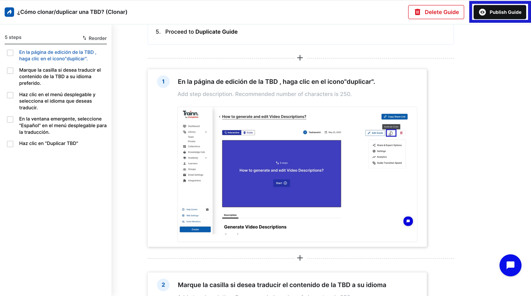
Task: Click the guide title '¿Cómo clonar/duplicar una TBD?'
Action: click(x=72, y=12)
